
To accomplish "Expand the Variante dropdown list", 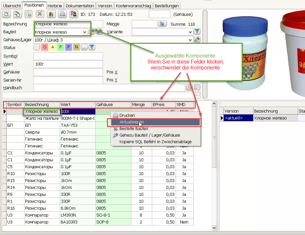I will (190, 32).
